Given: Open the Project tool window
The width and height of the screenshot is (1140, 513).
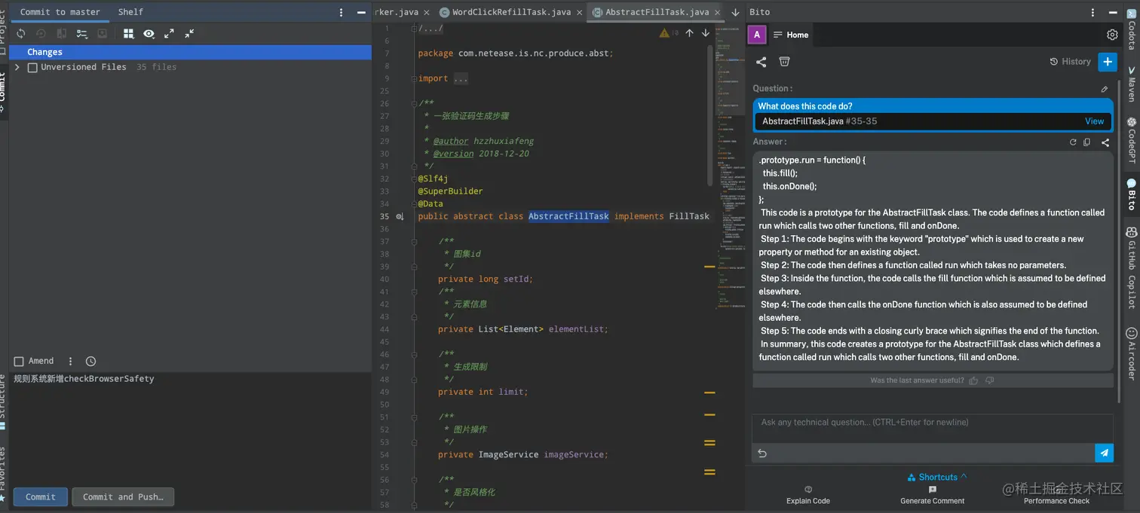Looking at the screenshot, I should [3, 33].
